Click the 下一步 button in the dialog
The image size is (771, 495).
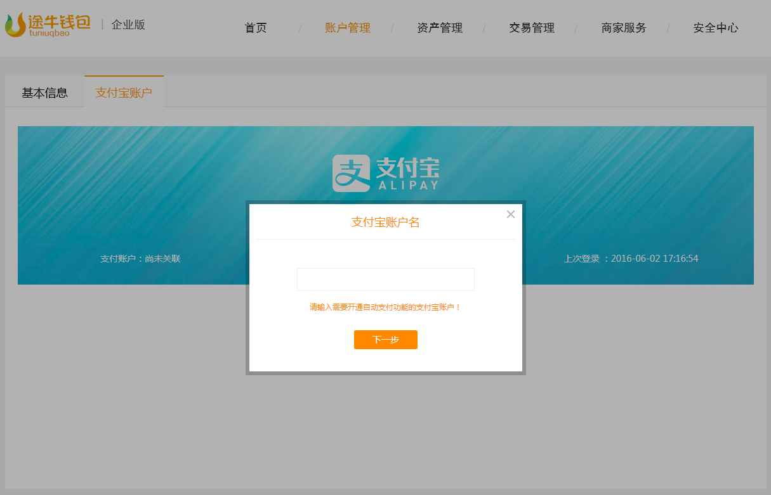(x=385, y=340)
